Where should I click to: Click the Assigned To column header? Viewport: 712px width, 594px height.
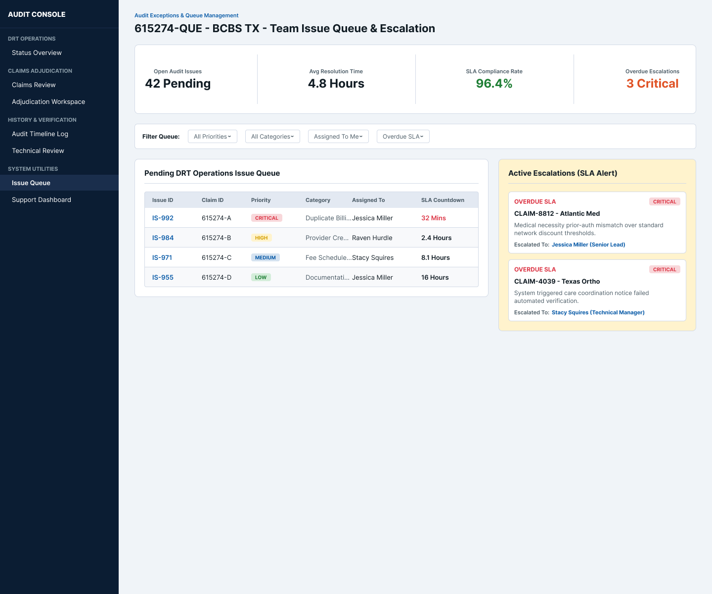click(368, 200)
